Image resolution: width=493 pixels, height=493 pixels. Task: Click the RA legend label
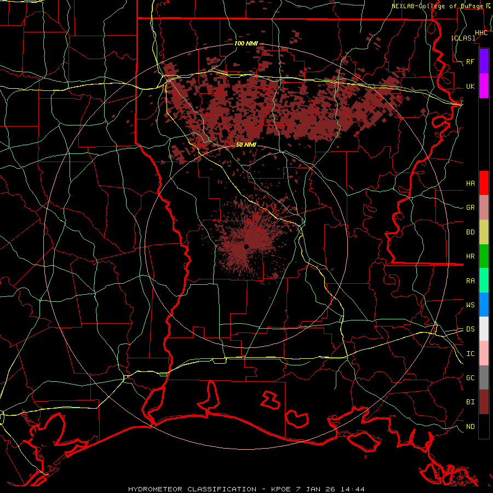(x=471, y=281)
